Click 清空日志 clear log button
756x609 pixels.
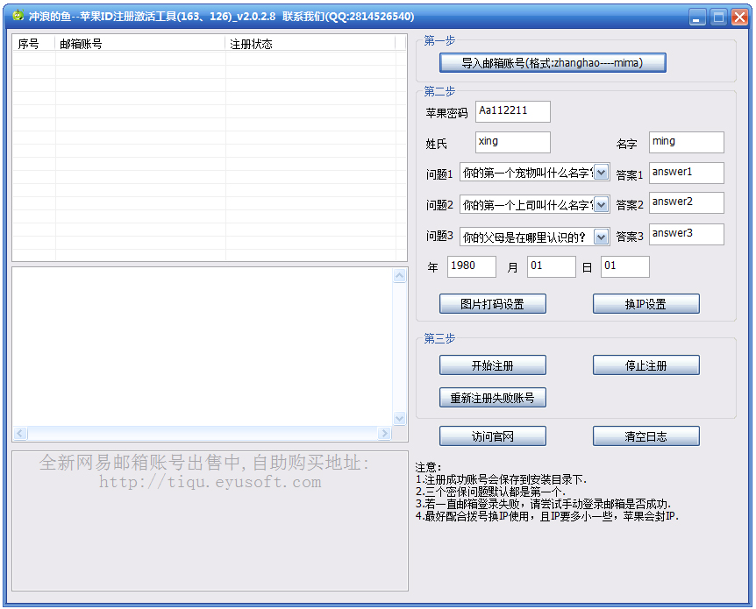(x=645, y=436)
